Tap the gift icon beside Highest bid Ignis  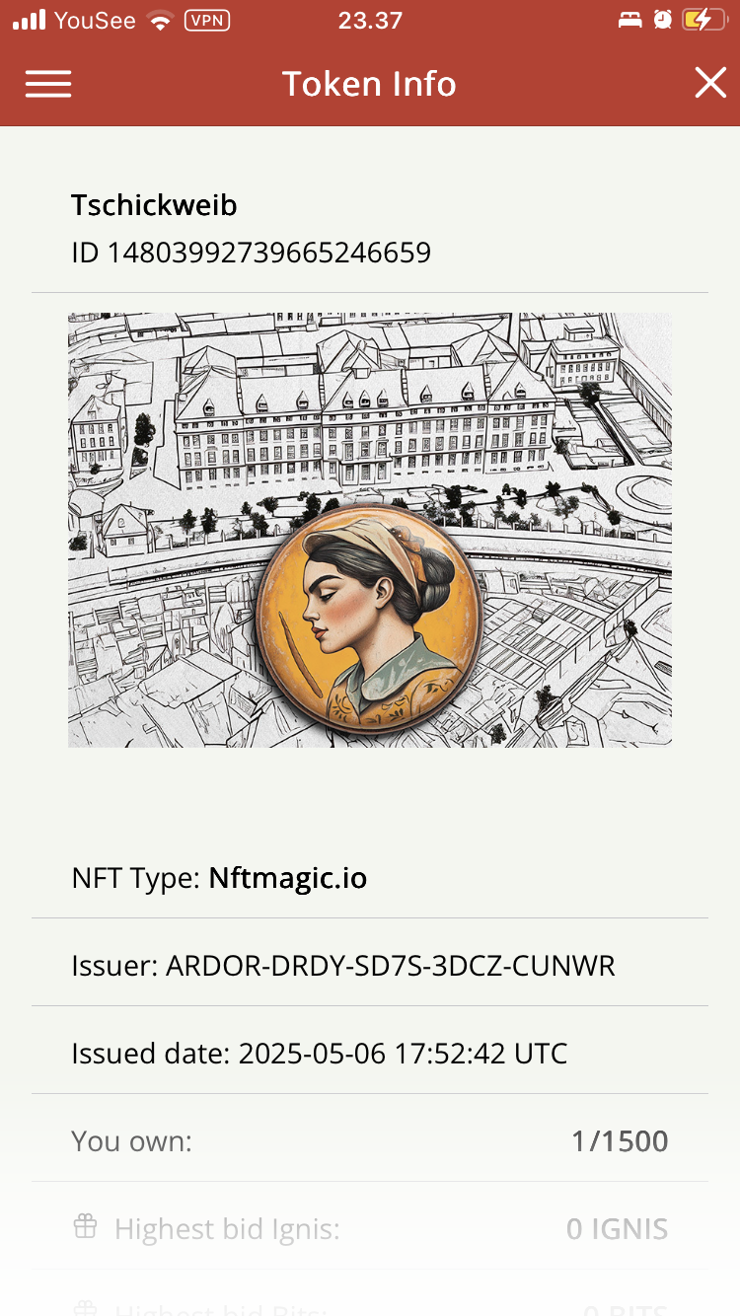(86, 1227)
